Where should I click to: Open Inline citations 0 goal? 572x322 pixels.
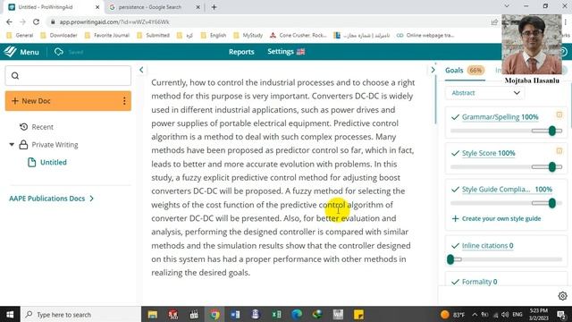487,246
